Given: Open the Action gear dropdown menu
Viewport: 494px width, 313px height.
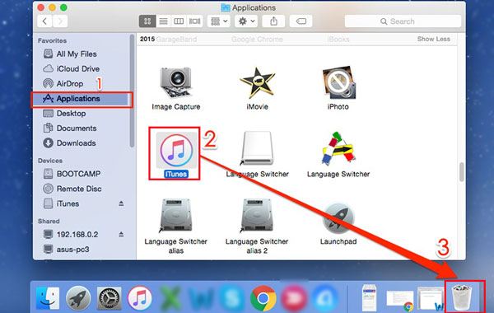Looking at the screenshot, I should [246, 21].
